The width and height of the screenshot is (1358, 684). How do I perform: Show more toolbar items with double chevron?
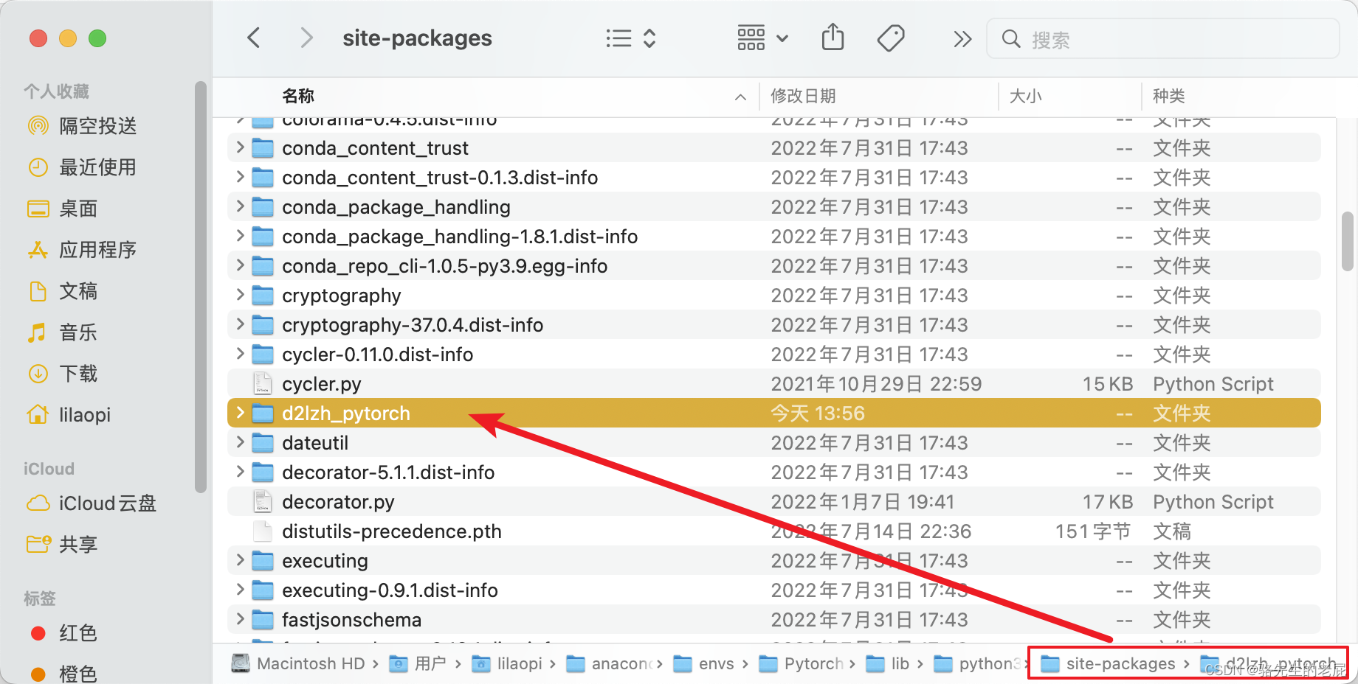962,38
